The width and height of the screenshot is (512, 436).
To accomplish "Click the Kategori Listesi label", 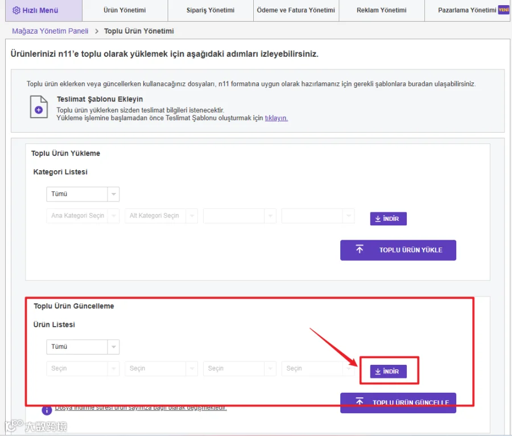I will [60, 172].
